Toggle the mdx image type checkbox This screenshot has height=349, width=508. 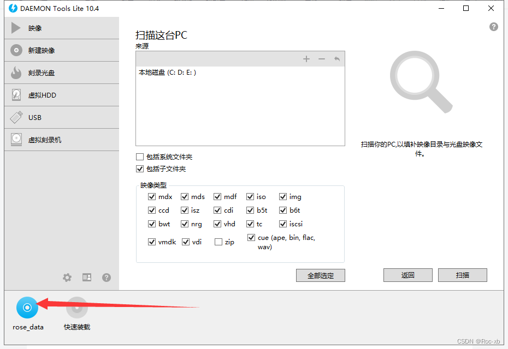[152, 197]
